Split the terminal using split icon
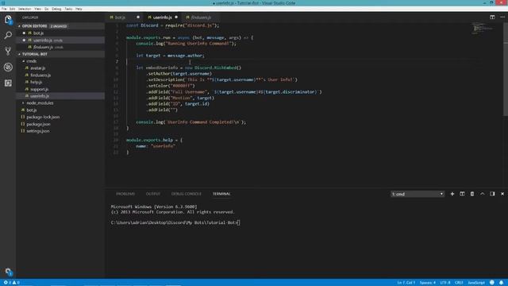Screen dimensions: 508x286 click(462, 194)
